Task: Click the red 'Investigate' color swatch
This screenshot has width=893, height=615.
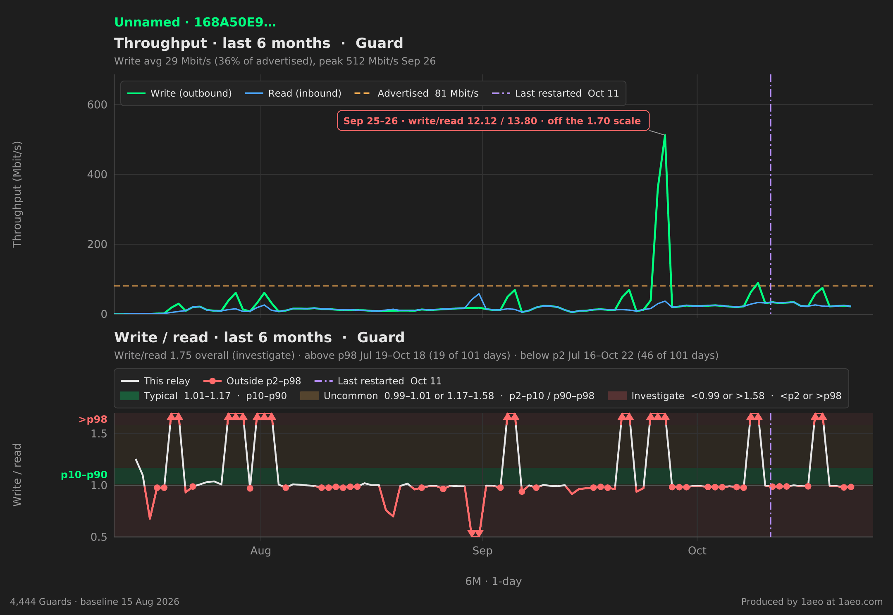Action: click(x=617, y=396)
